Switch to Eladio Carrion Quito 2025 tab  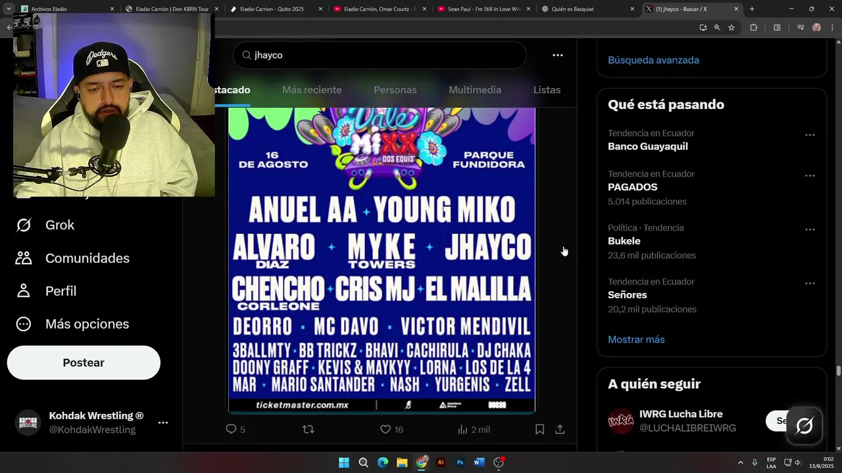(276, 9)
